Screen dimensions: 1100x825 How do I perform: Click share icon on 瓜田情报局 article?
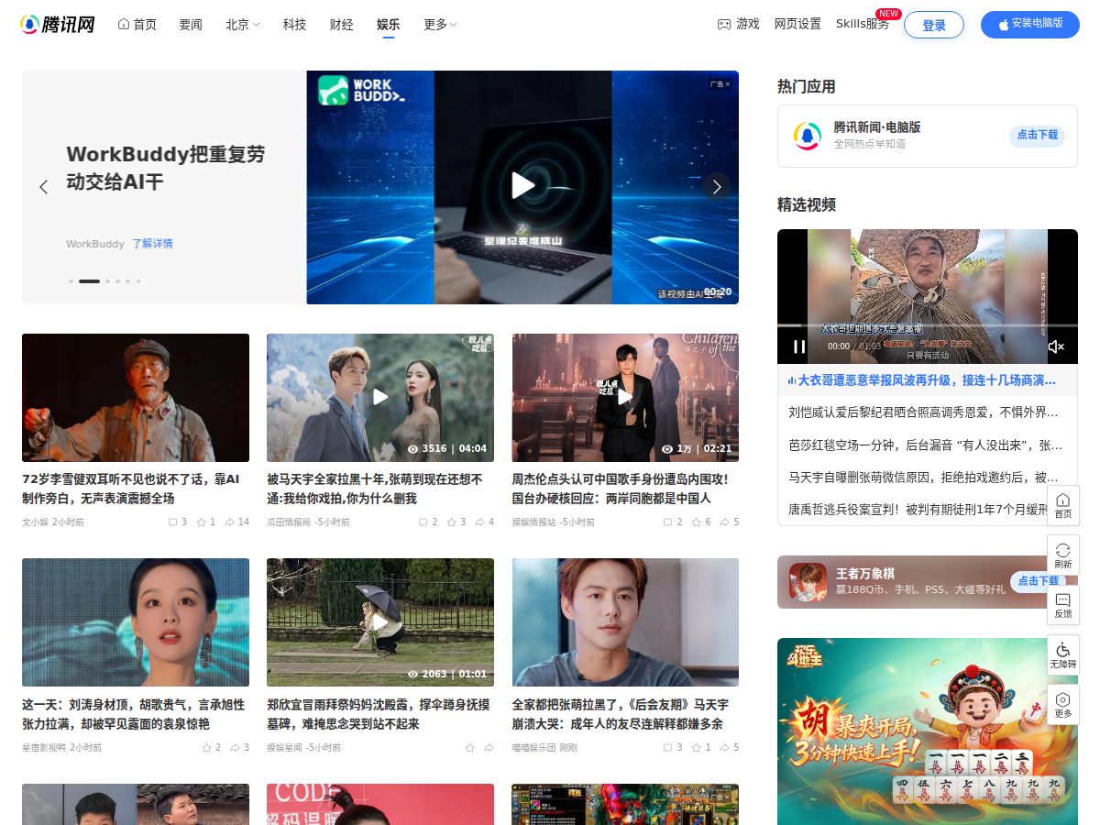coord(479,522)
